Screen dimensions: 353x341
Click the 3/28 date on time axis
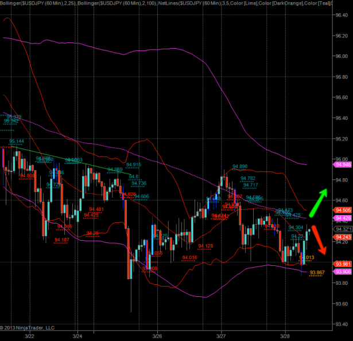point(285,335)
